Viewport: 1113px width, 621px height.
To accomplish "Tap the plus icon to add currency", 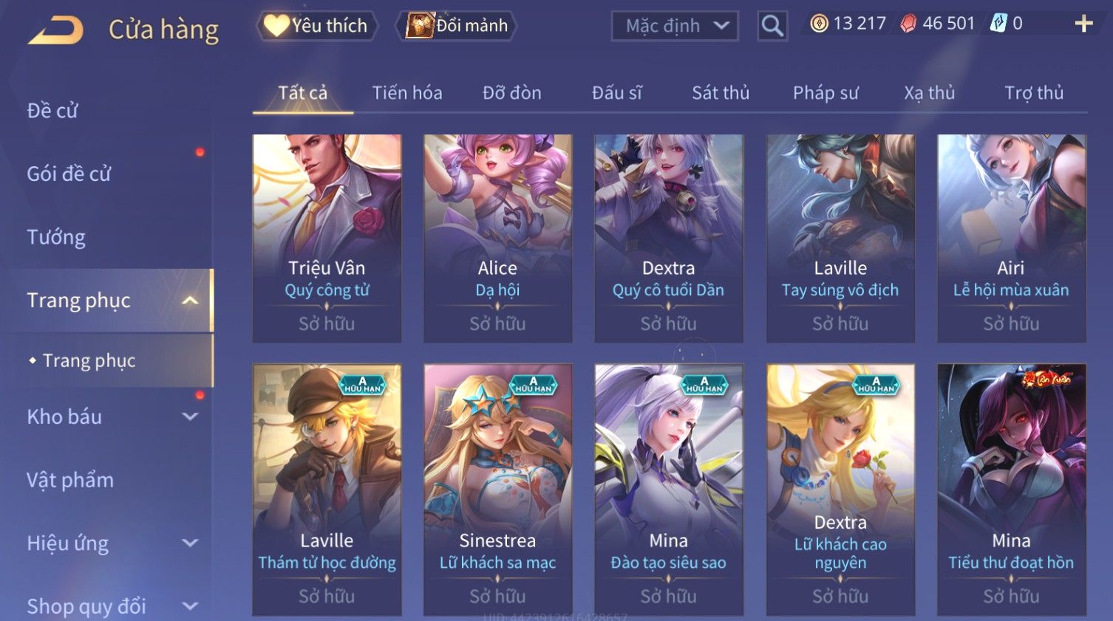I will (1083, 24).
